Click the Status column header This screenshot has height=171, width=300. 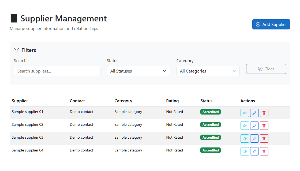click(206, 101)
